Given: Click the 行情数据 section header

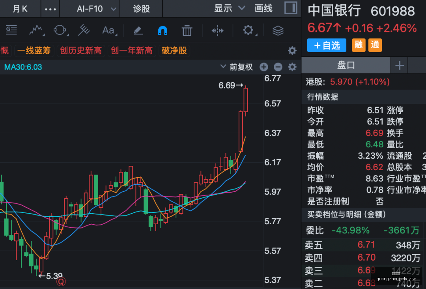Looking at the screenshot, I should (323, 97).
